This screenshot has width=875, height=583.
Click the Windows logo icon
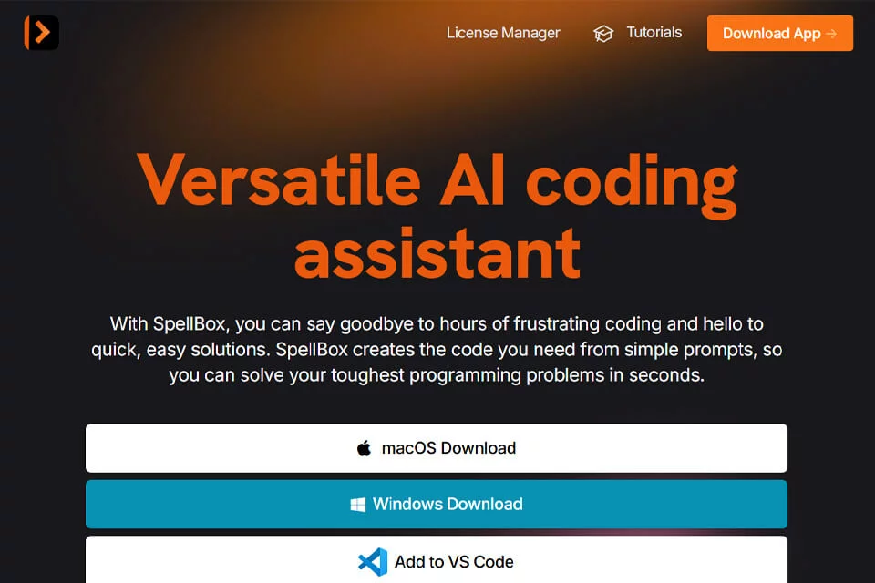pos(357,505)
